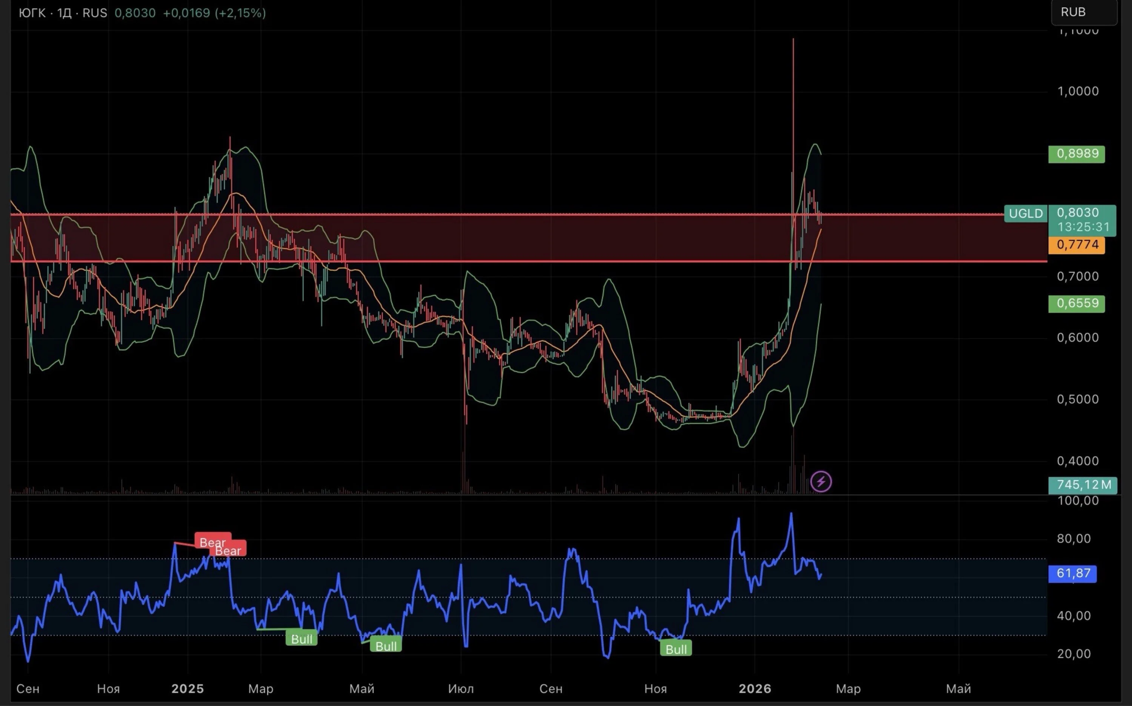
Task: Select the UGLD price line label
Action: pyautogui.click(x=1026, y=214)
